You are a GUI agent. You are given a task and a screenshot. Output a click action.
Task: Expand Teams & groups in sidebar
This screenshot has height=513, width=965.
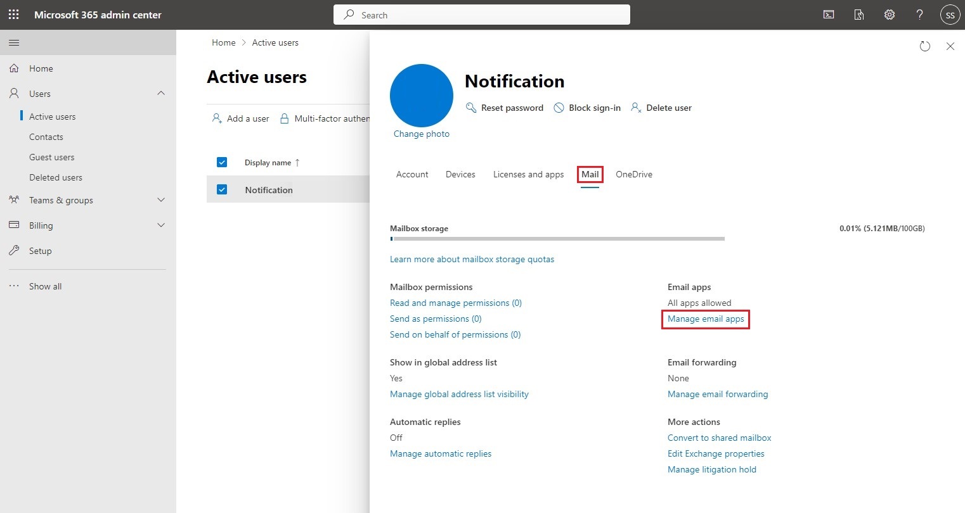pos(161,199)
